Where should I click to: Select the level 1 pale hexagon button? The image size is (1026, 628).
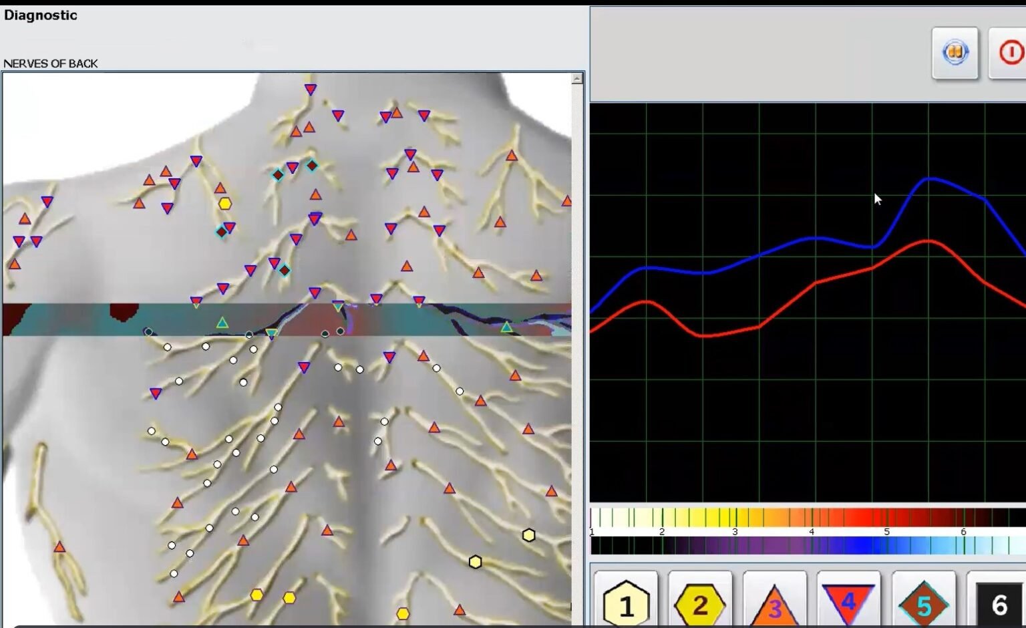pyautogui.click(x=626, y=603)
